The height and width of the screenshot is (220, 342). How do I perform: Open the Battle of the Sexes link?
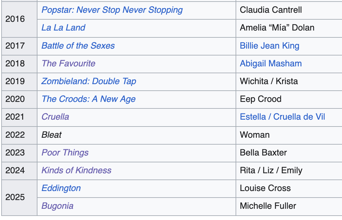[78, 46]
